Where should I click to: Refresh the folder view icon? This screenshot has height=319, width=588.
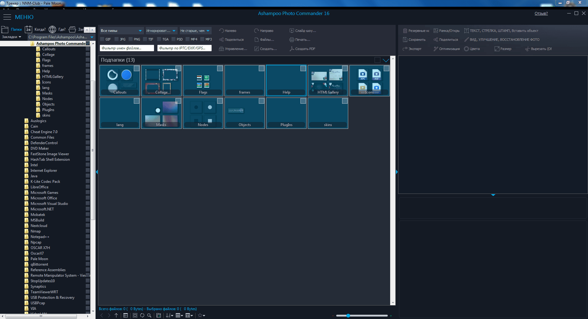point(142,315)
